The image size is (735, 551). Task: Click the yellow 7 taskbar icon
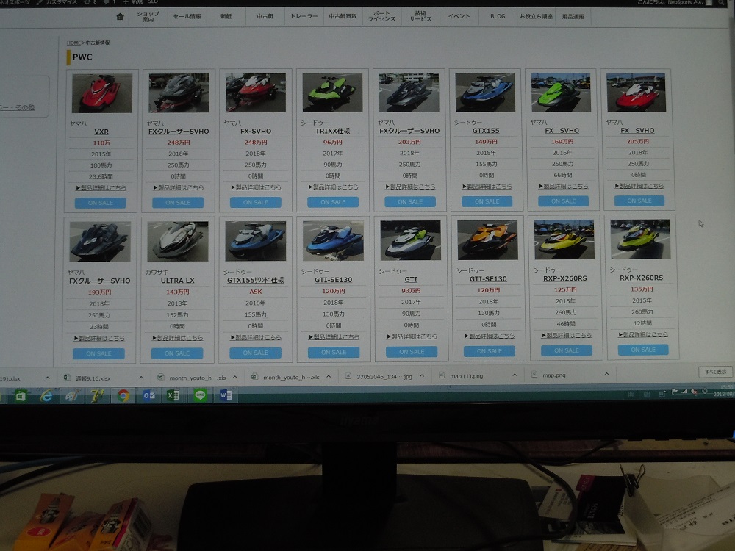point(98,396)
